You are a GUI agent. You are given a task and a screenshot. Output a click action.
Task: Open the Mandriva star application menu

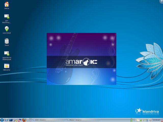click(2, 120)
